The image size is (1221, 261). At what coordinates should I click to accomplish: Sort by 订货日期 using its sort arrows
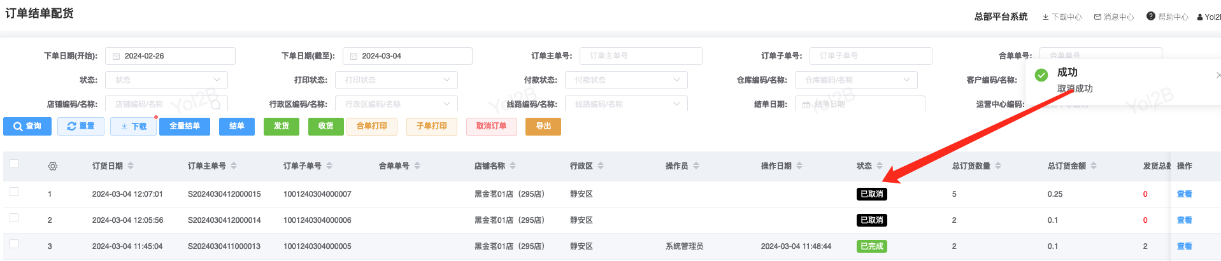click(131, 166)
